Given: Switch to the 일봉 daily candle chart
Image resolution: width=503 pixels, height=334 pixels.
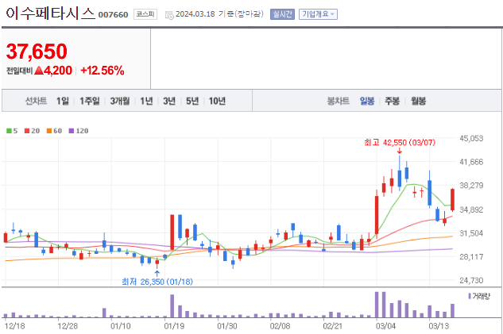Looking at the screenshot, I should point(367,102).
